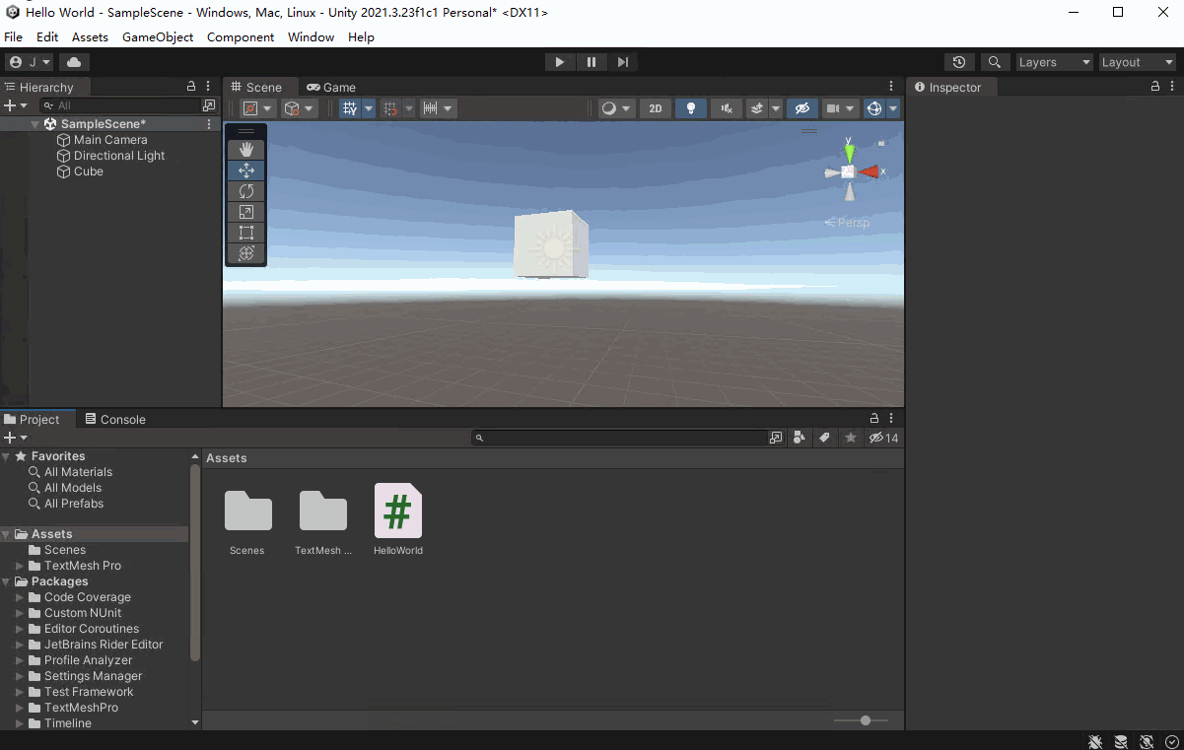Open the handle rotation global/local dropdown
The image size is (1184, 750).
(x=299, y=108)
